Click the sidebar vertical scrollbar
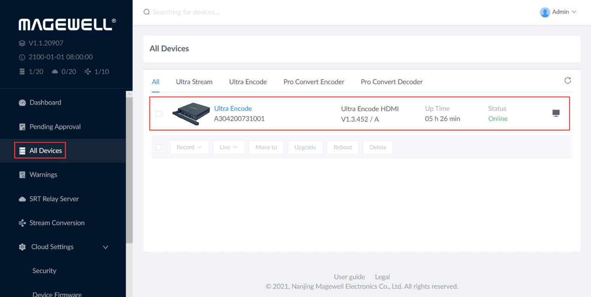 pos(129,167)
